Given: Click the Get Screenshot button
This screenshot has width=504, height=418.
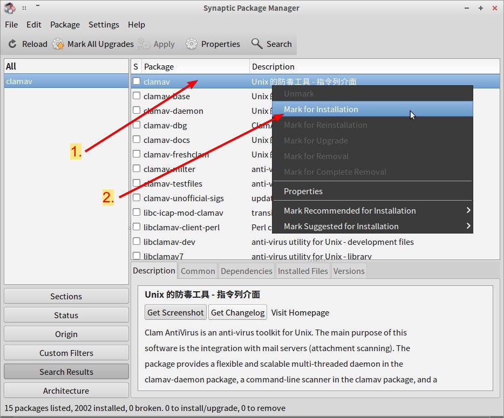Looking at the screenshot, I should pos(175,312).
